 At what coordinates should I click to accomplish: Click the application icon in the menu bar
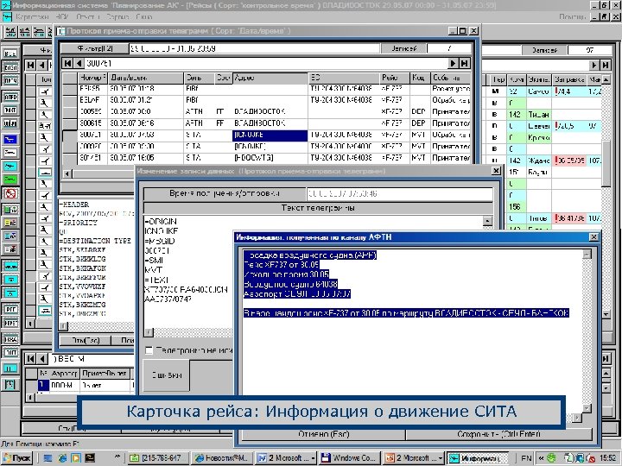click(6, 16)
